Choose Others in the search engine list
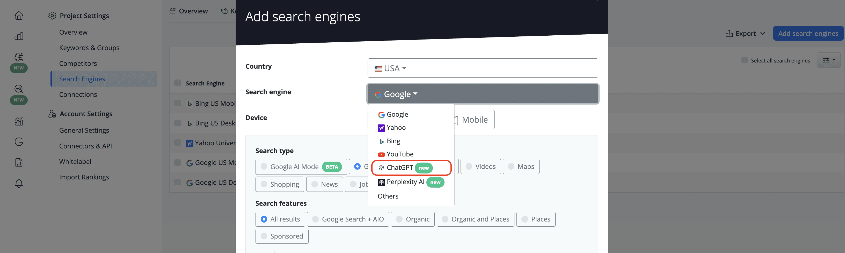 pos(411,196)
